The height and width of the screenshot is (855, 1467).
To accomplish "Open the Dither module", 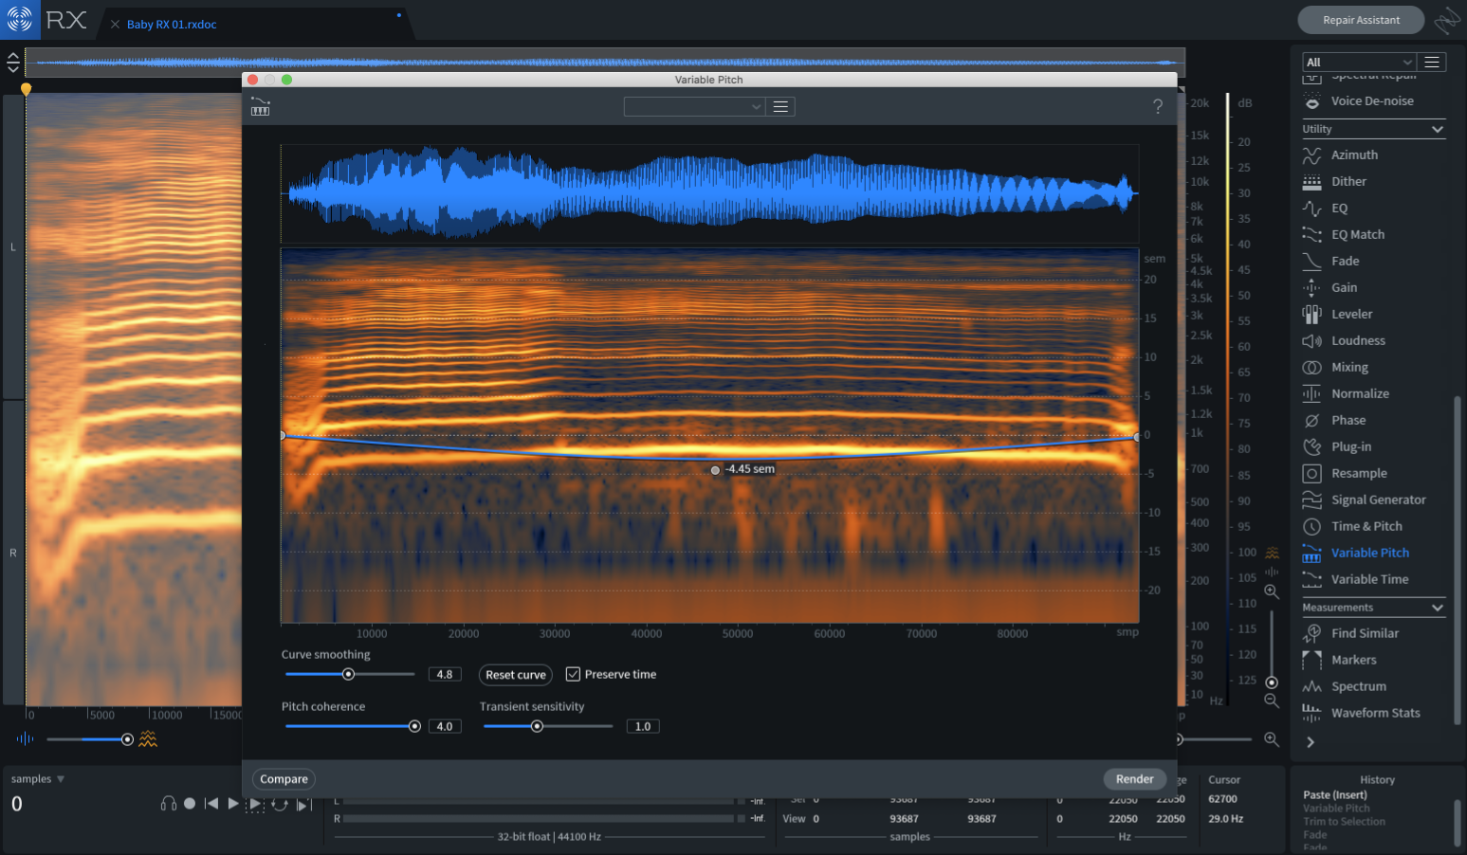I will tap(1373, 181).
